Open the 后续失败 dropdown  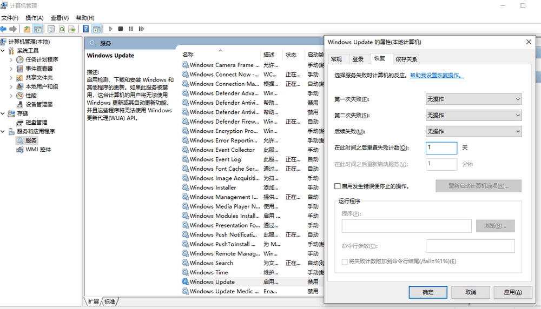tap(473, 131)
